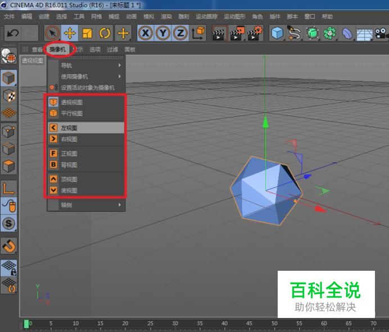
Task: Toggle Viewport Solo S icon
Action: point(8,223)
